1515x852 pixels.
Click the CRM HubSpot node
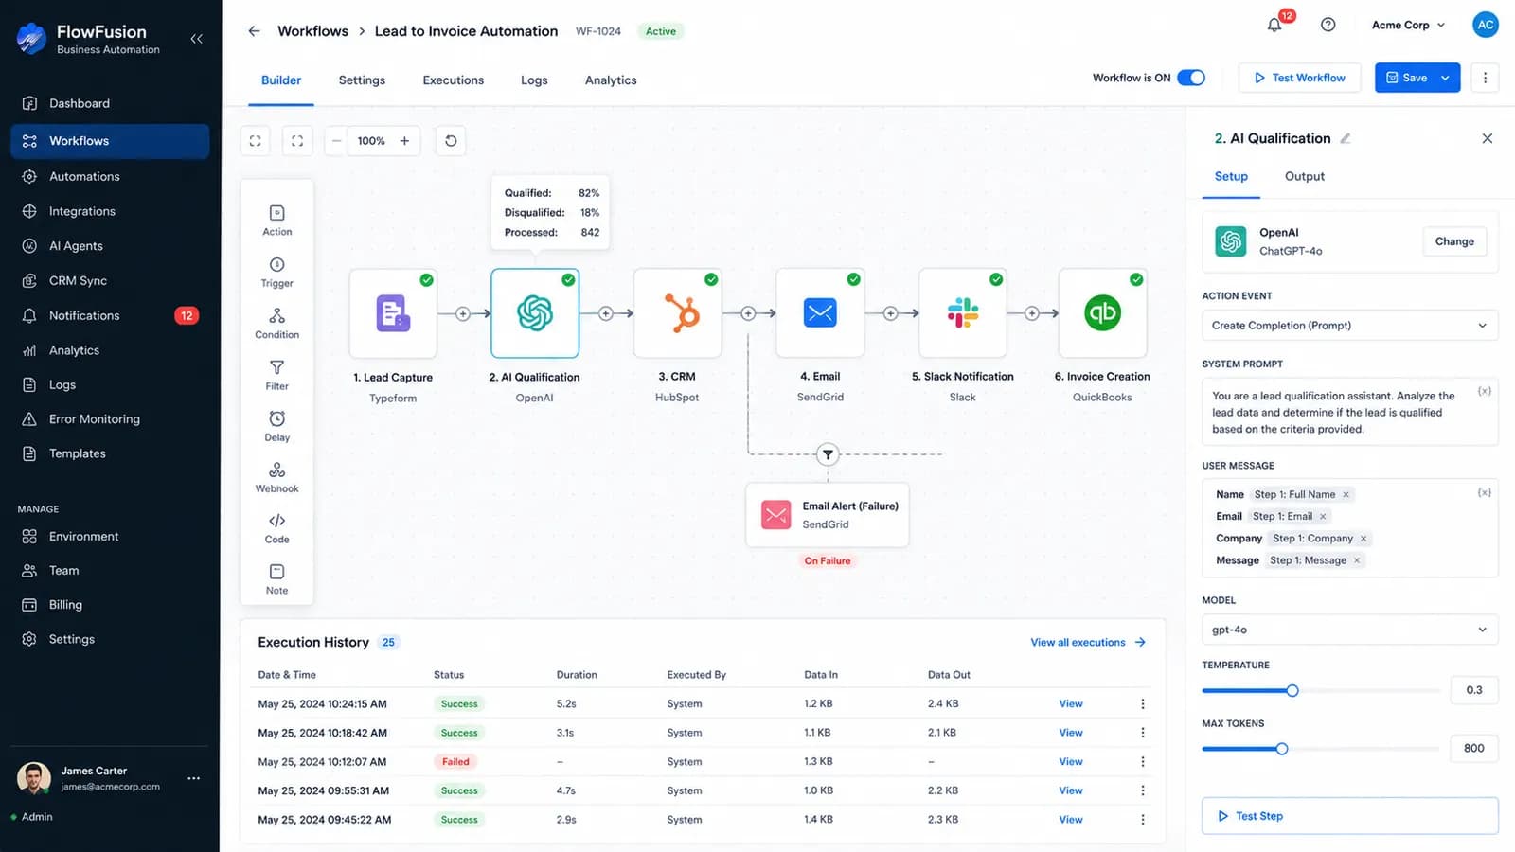tap(678, 313)
